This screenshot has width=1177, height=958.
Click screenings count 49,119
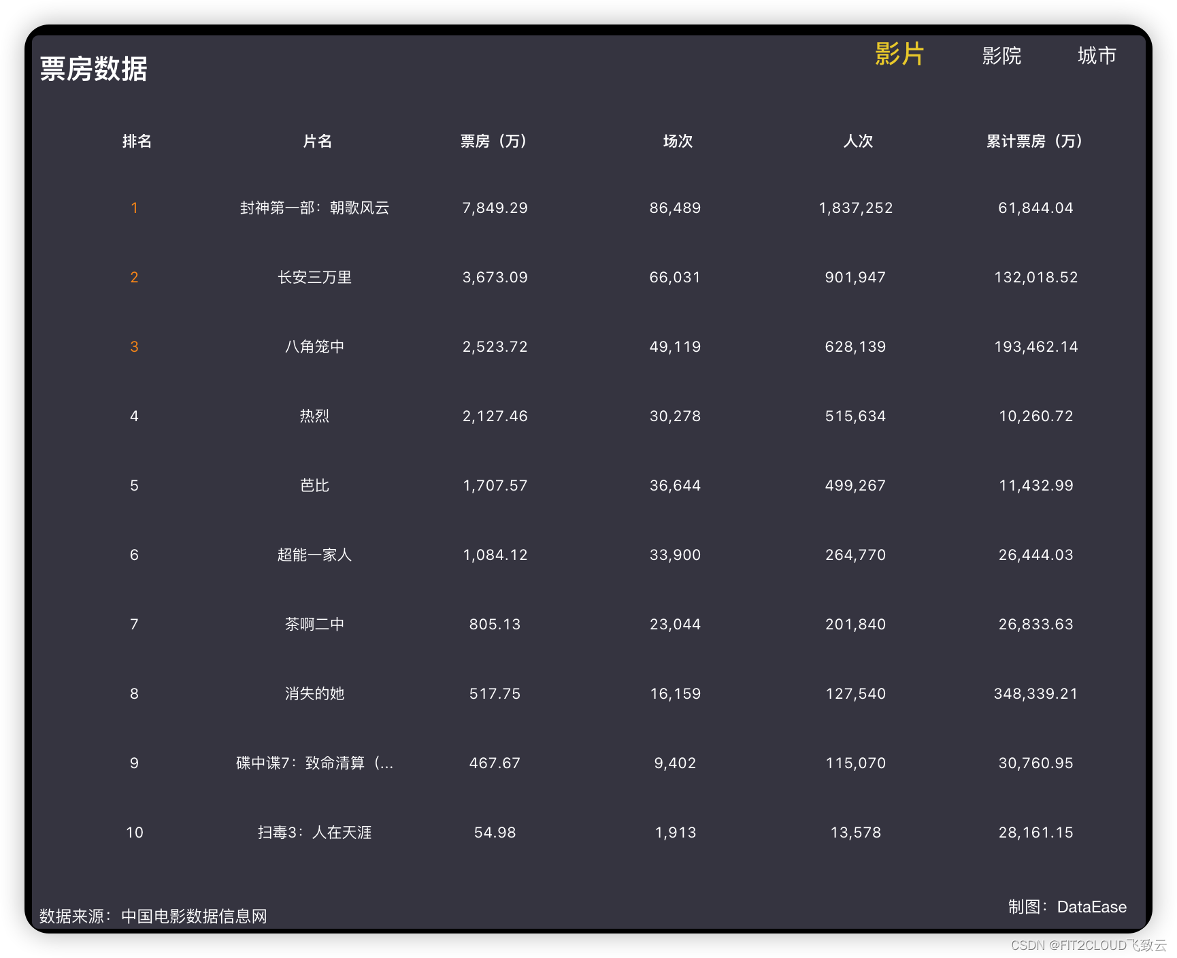(675, 346)
